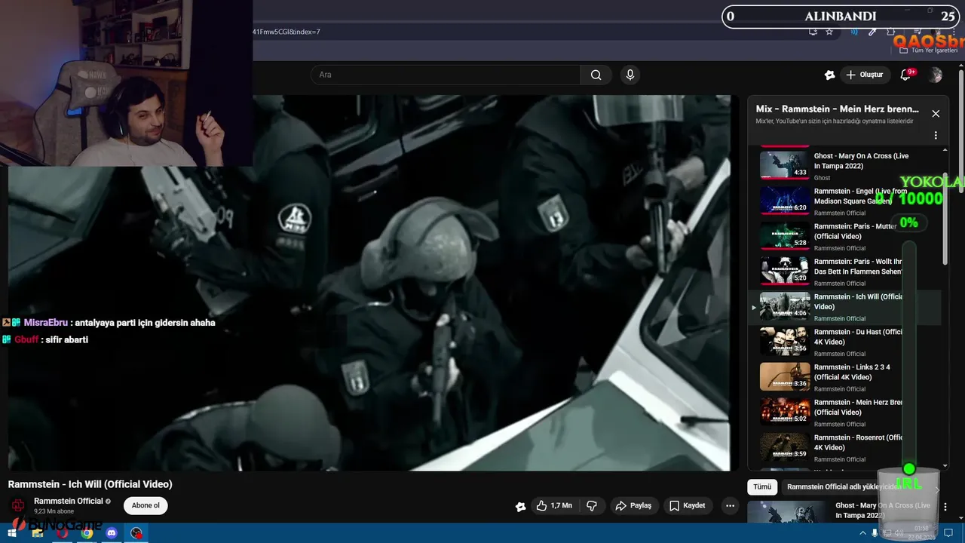This screenshot has height=543, width=965.
Task: Select the currently playing Ich Will playlist row
Action: point(844,307)
